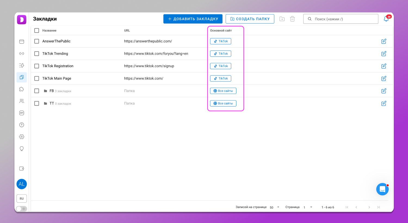Open the extensions puzzle icon in sidebar
The height and width of the screenshot is (223, 408).
point(22,89)
